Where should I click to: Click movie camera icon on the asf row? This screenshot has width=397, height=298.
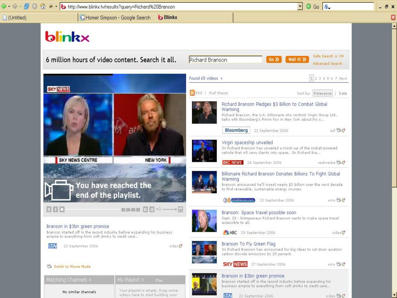click(339, 130)
